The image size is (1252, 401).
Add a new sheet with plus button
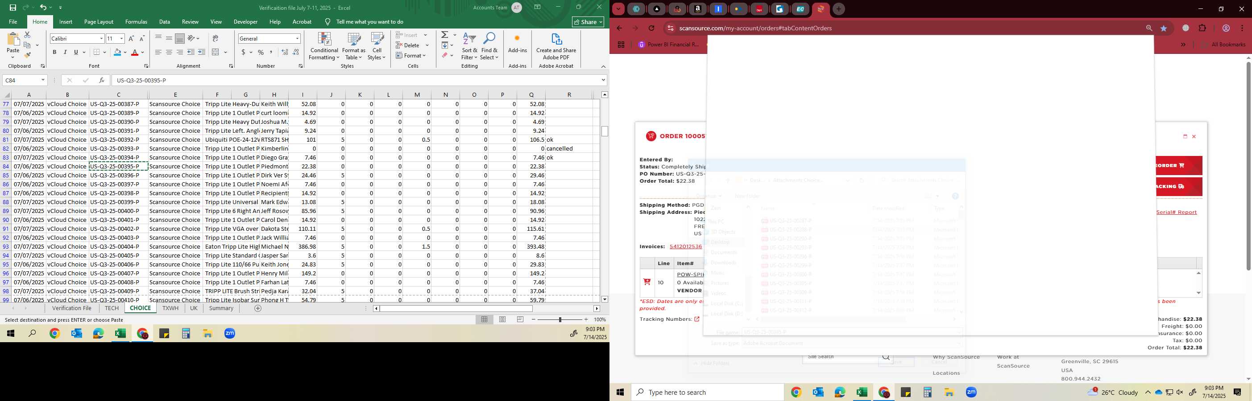pos(257,308)
